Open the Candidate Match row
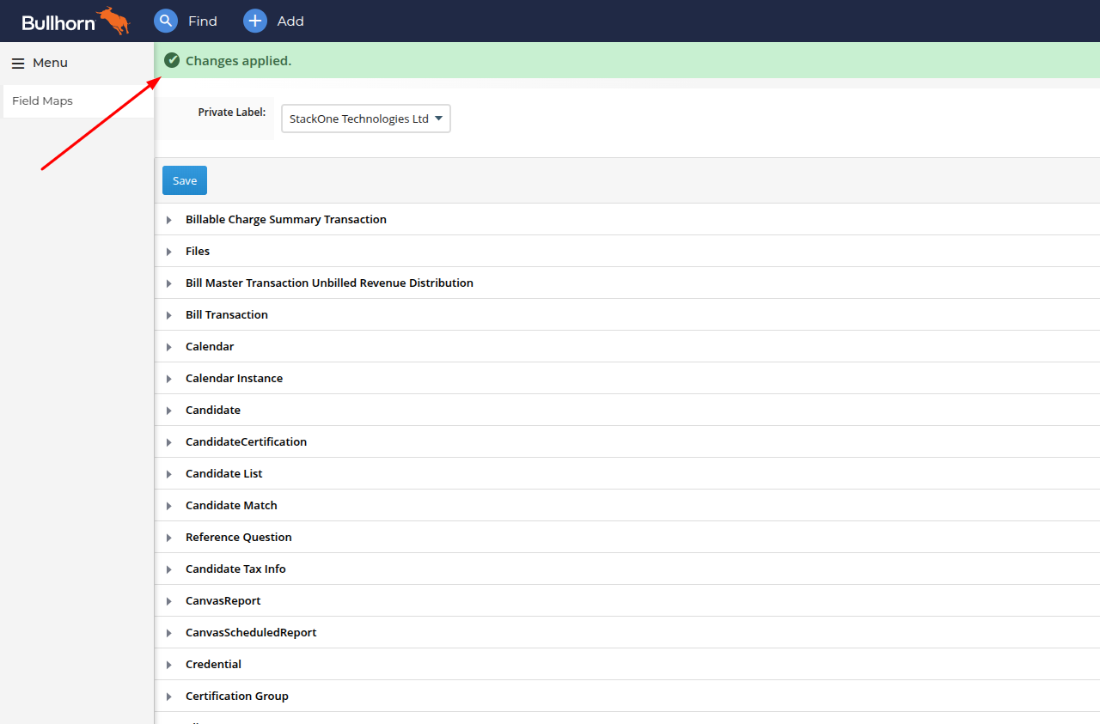This screenshot has width=1100, height=724. (x=627, y=506)
